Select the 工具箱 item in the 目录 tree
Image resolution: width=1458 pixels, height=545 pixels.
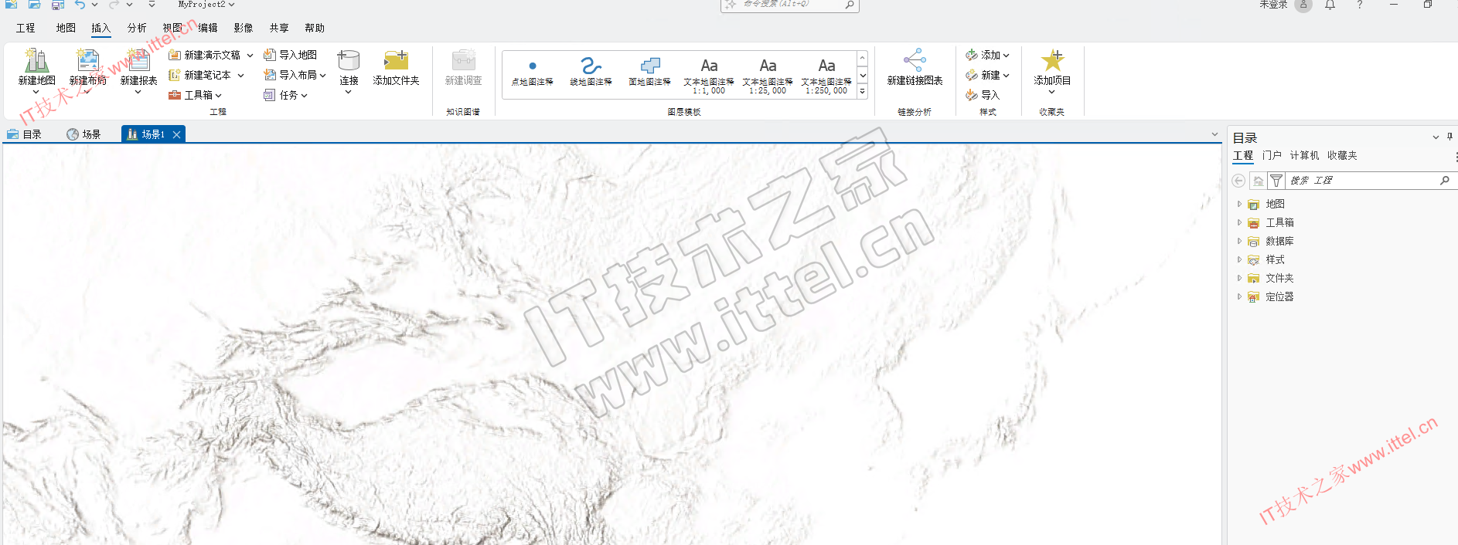pyautogui.click(x=1279, y=222)
